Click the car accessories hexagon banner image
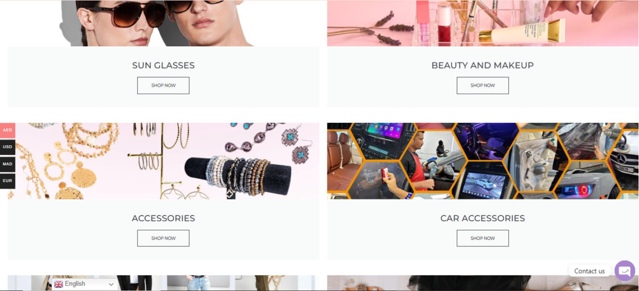The width and height of the screenshot is (639, 291). (x=482, y=161)
